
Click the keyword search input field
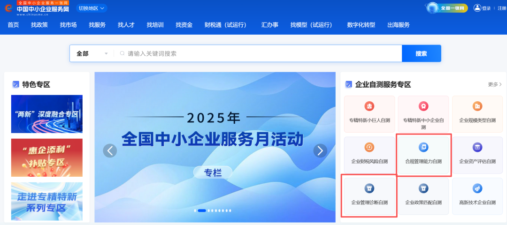(258, 53)
